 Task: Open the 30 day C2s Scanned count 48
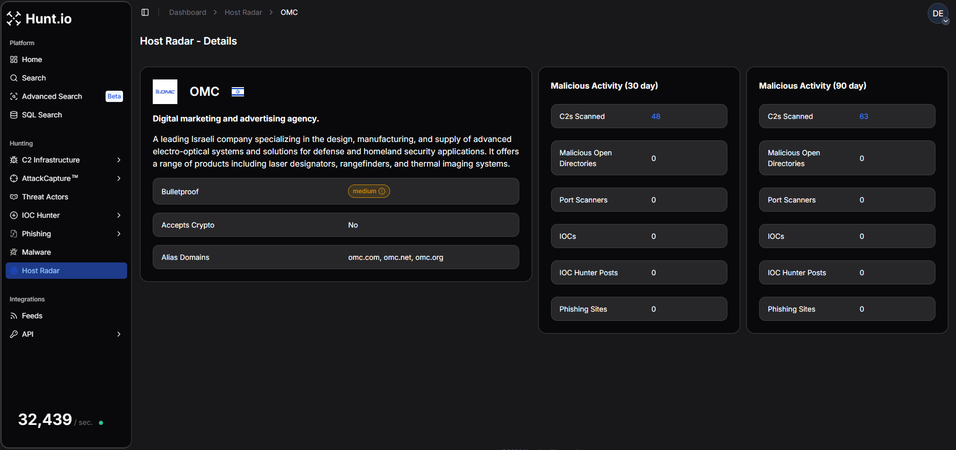click(x=656, y=116)
